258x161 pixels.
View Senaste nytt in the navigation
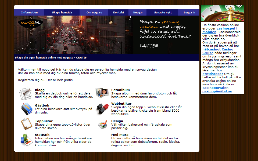[x=163, y=12]
